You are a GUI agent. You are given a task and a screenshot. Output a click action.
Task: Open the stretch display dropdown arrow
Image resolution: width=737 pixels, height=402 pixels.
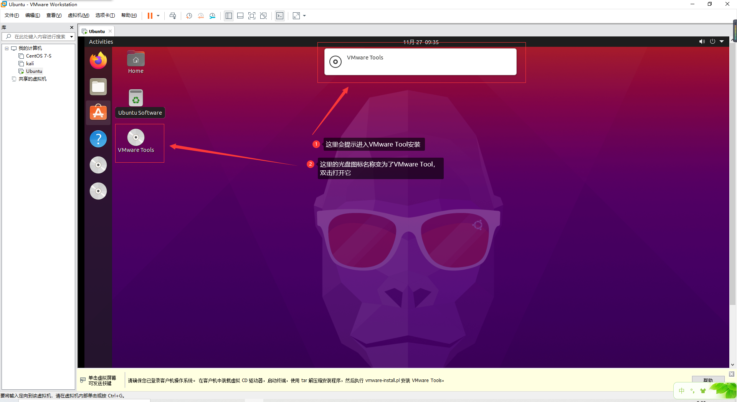(304, 16)
